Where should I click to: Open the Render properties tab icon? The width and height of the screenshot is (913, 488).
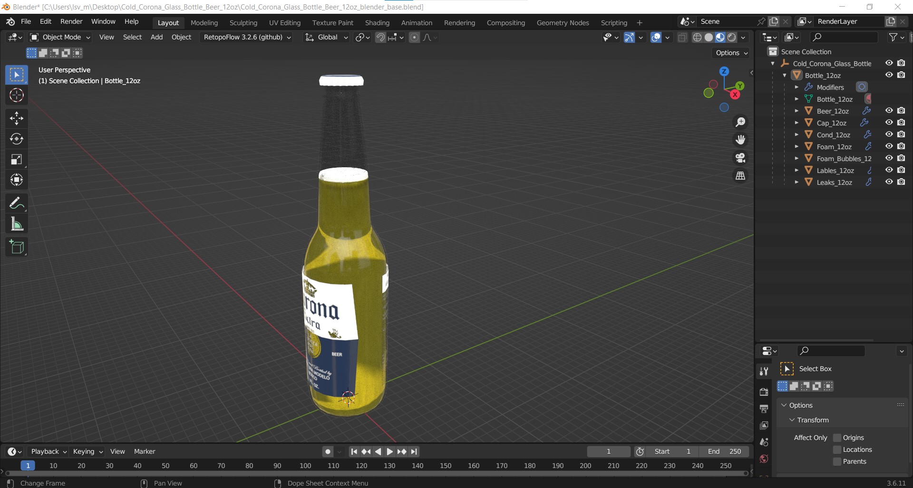coord(764,392)
